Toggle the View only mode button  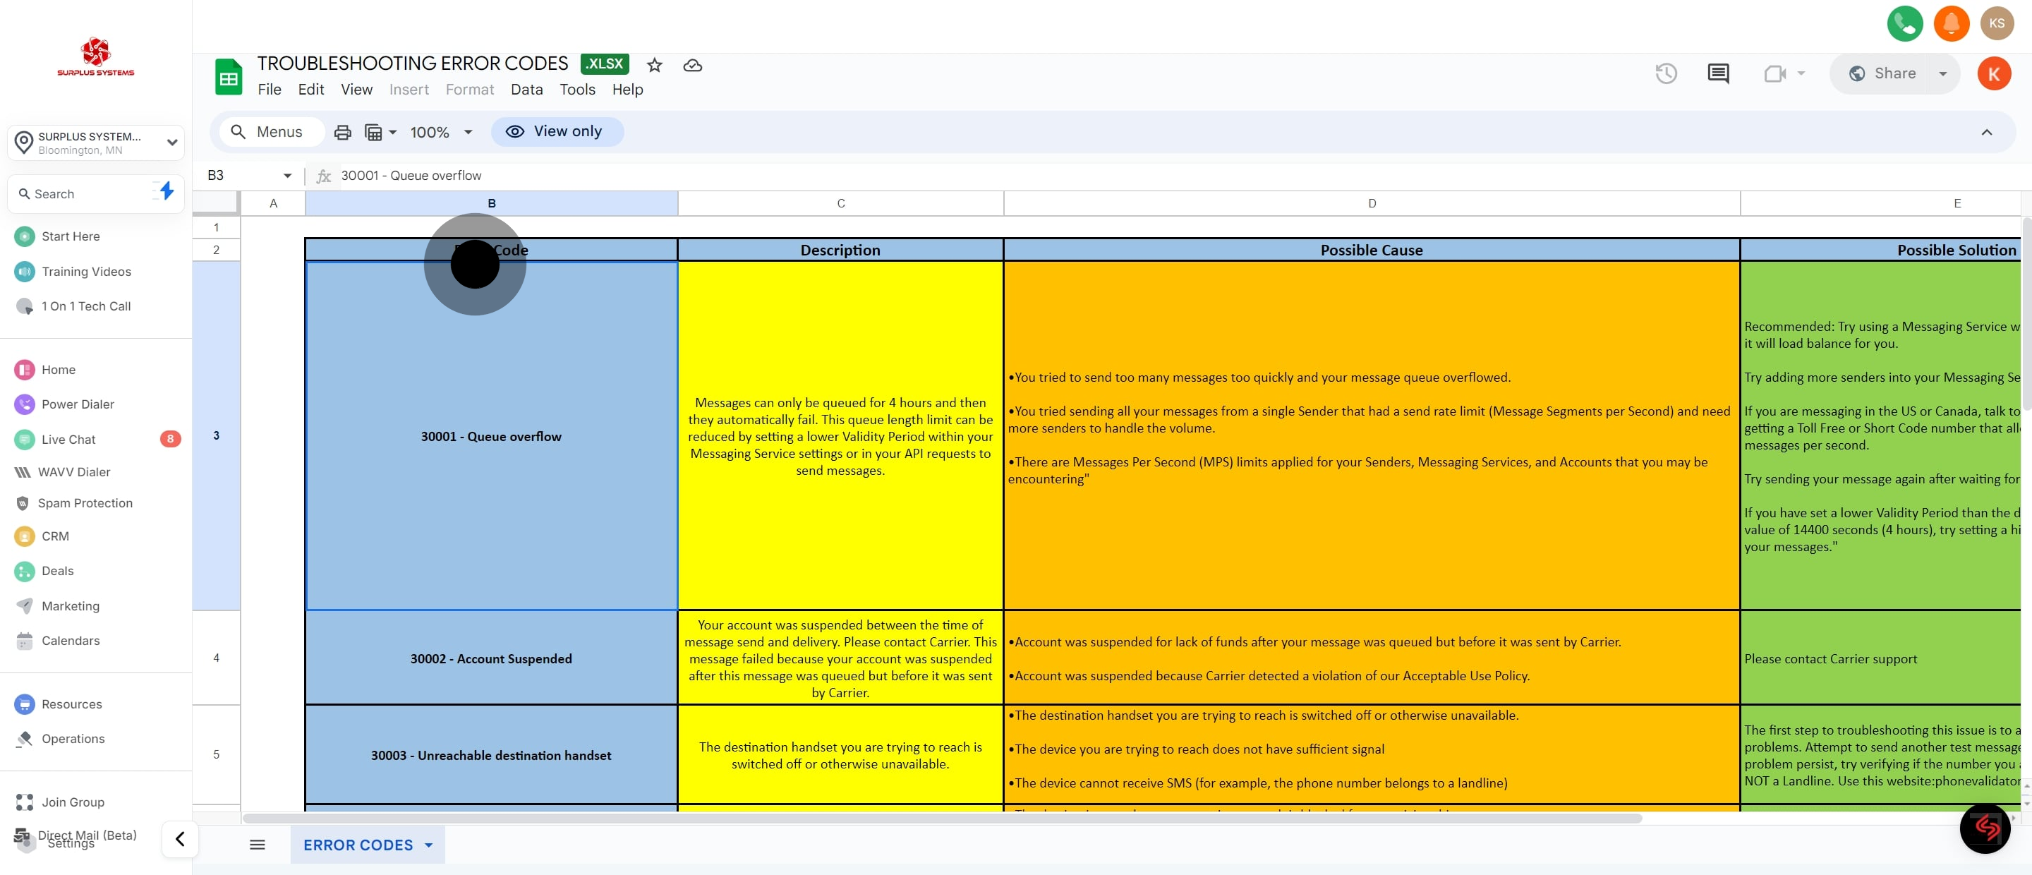(557, 132)
